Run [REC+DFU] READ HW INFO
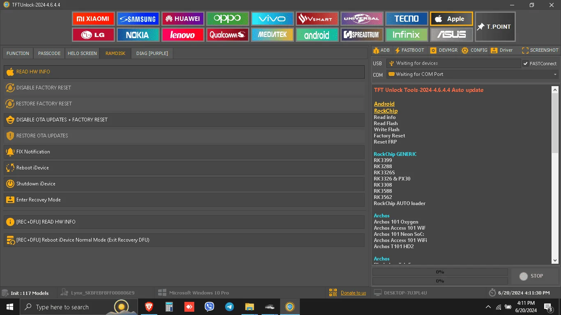 pyautogui.click(x=184, y=222)
